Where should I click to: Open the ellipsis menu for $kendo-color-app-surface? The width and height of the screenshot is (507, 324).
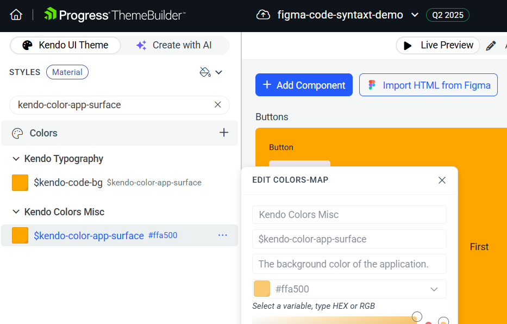click(x=222, y=235)
